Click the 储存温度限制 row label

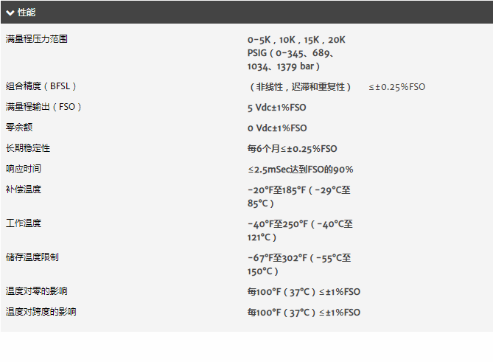pyautogui.click(x=32, y=257)
